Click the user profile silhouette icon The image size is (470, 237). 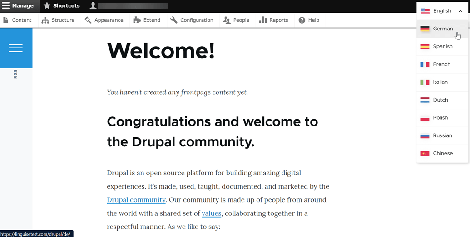93,6
